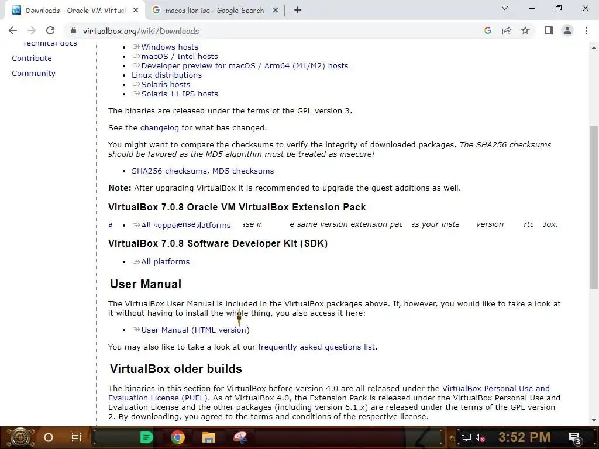Go back using the browser back arrow
The image size is (599, 449).
coord(13,31)
